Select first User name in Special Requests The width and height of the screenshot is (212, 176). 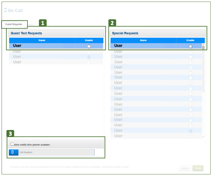(118, 46)
